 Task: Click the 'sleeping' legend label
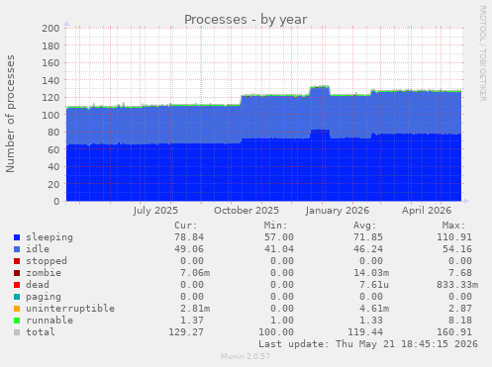pos(49,237)
